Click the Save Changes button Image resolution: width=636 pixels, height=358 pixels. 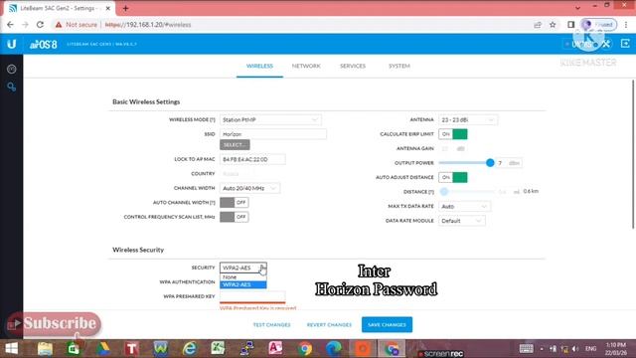coord(387,325)
